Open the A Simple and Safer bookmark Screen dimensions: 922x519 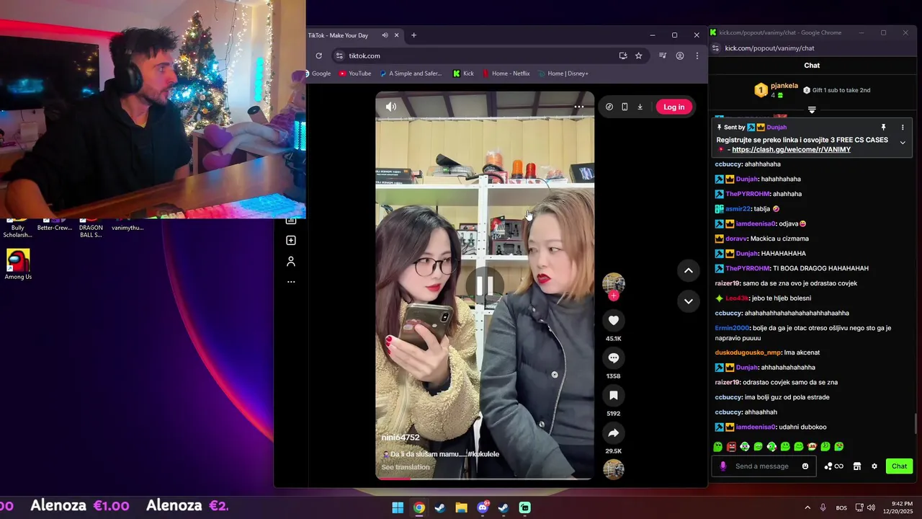pos(411,74)
